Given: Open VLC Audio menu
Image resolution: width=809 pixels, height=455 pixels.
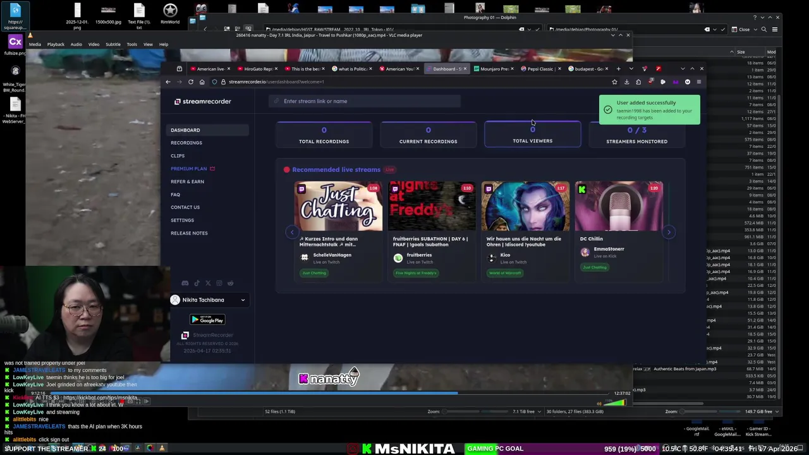Looking at the screenshot, I should 76,44.
